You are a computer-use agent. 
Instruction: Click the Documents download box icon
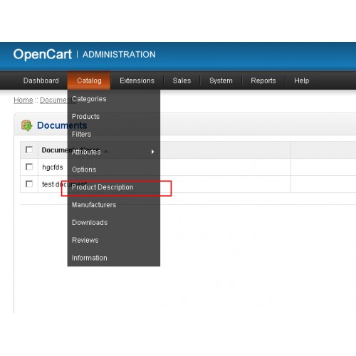point(27,125)
